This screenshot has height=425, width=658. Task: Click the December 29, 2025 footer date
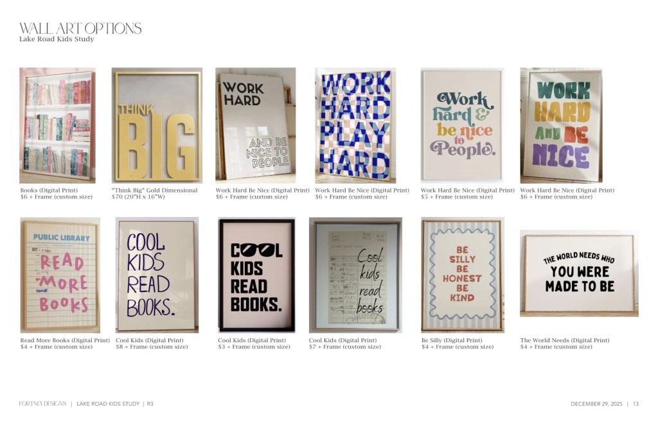click(596, 404)
